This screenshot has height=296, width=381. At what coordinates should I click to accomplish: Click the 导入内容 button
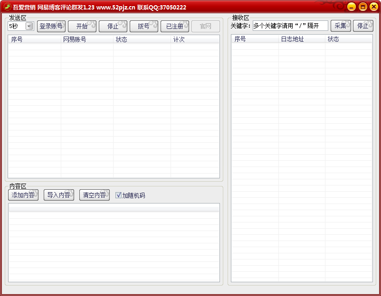point(58,195)
